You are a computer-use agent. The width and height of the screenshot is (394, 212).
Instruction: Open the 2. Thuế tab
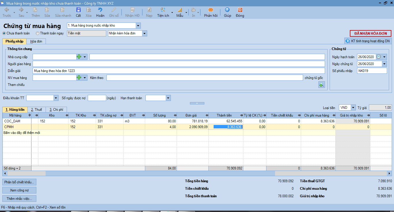pyautogui.click(x=37, y=110)
